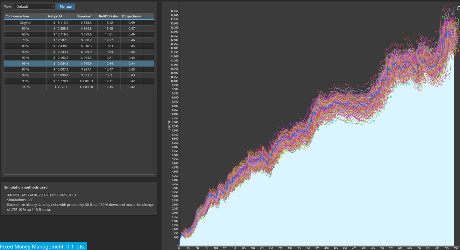Sort by Ret/DD Ratio column header
This screenshot has width=460, height=250.
pos(109,16)
